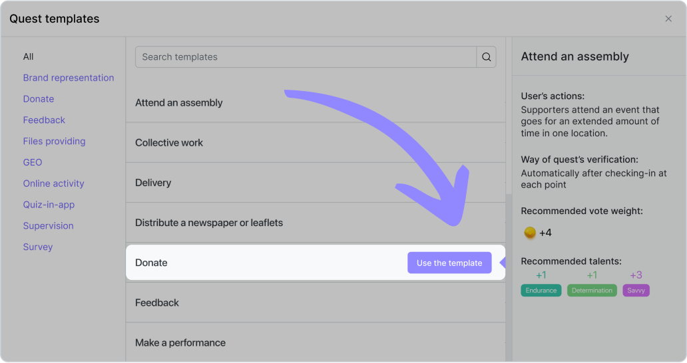Screen dimensions: 687x363
Task: Select the All category
Action: tap(28, 57)
